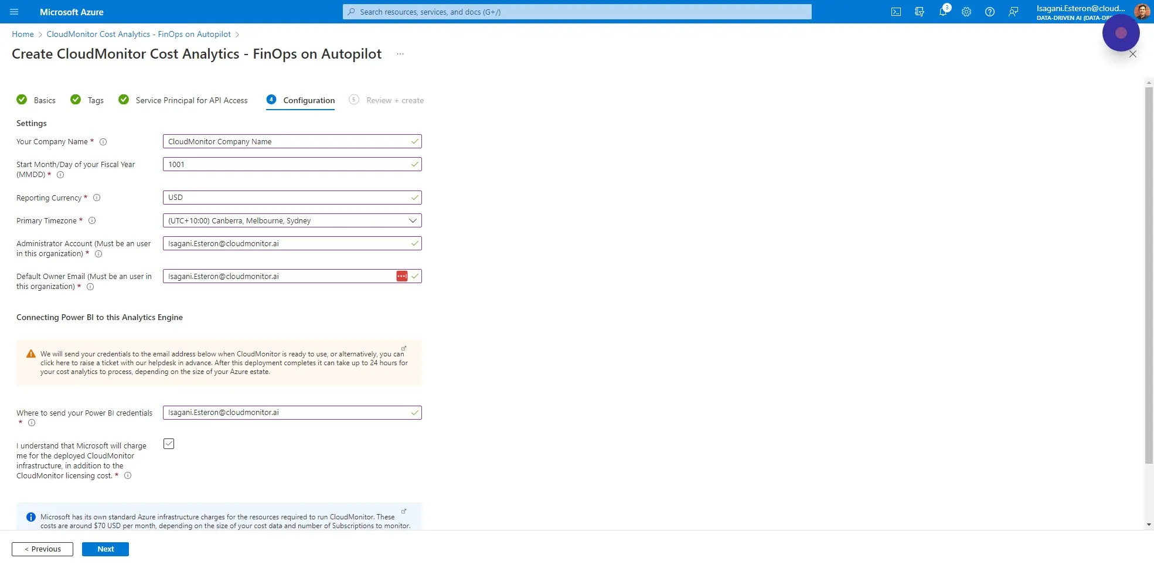Show info tooltip for Reporting Currency
This screenshot has height=568, width=1154.
click(x=97, y=198)
